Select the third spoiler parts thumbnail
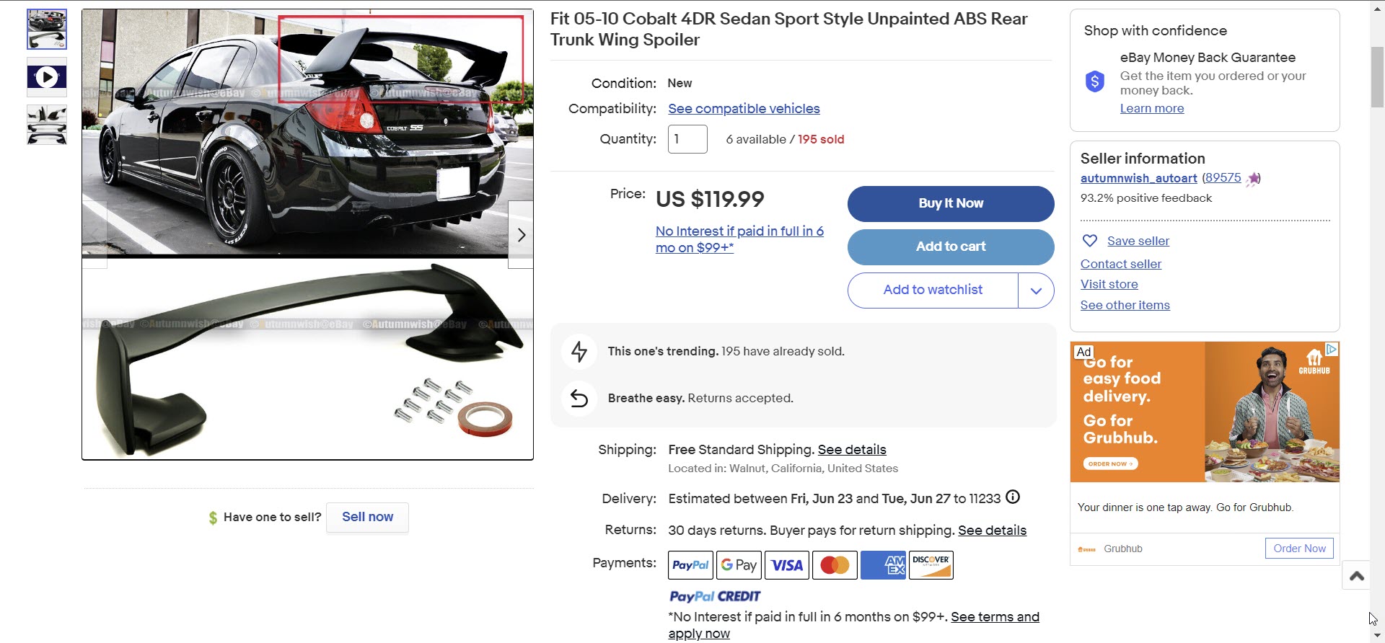 tap(47, 125)
